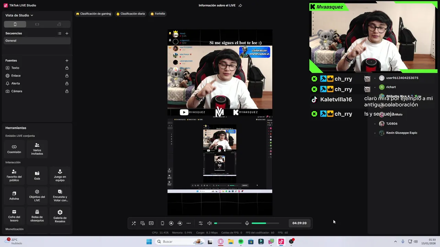This screenshot has width=440, height=247.
Task: Select the General scene
Action: (37, 40)
